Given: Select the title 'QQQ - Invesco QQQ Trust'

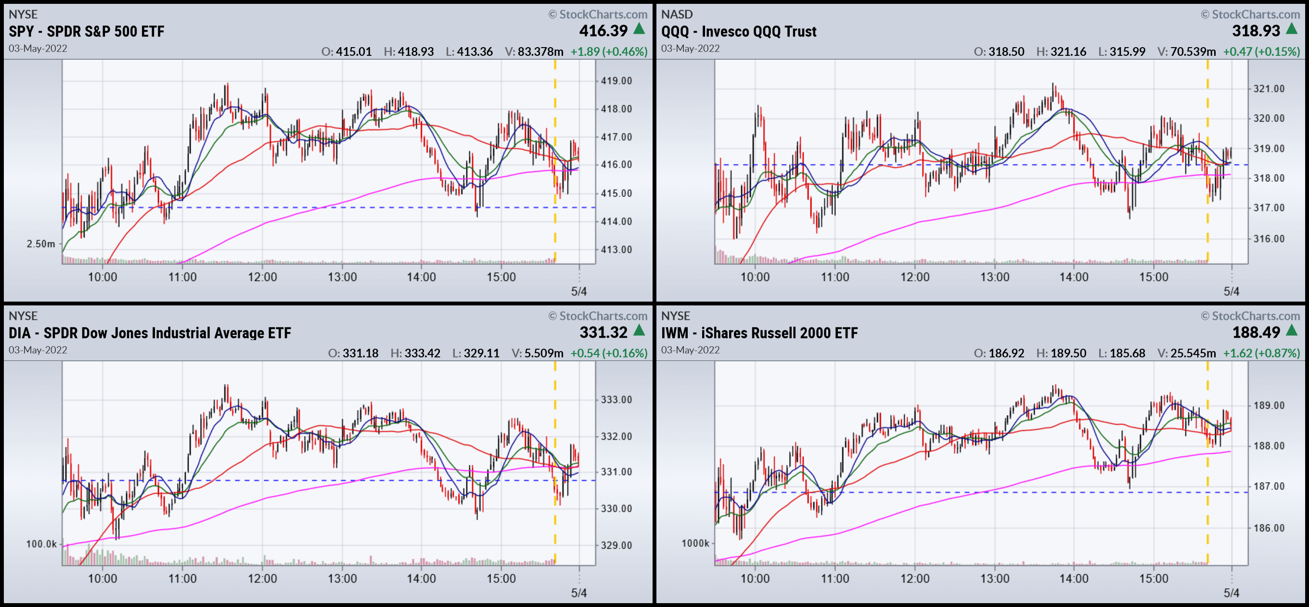Looking at the screenshot, I should click(x=738, y=31).
